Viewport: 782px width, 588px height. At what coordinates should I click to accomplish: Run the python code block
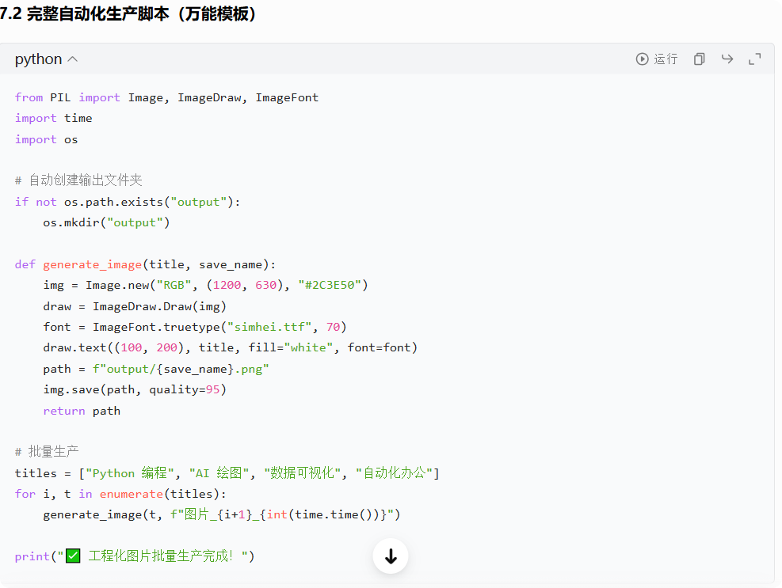(x=656, y=59)
